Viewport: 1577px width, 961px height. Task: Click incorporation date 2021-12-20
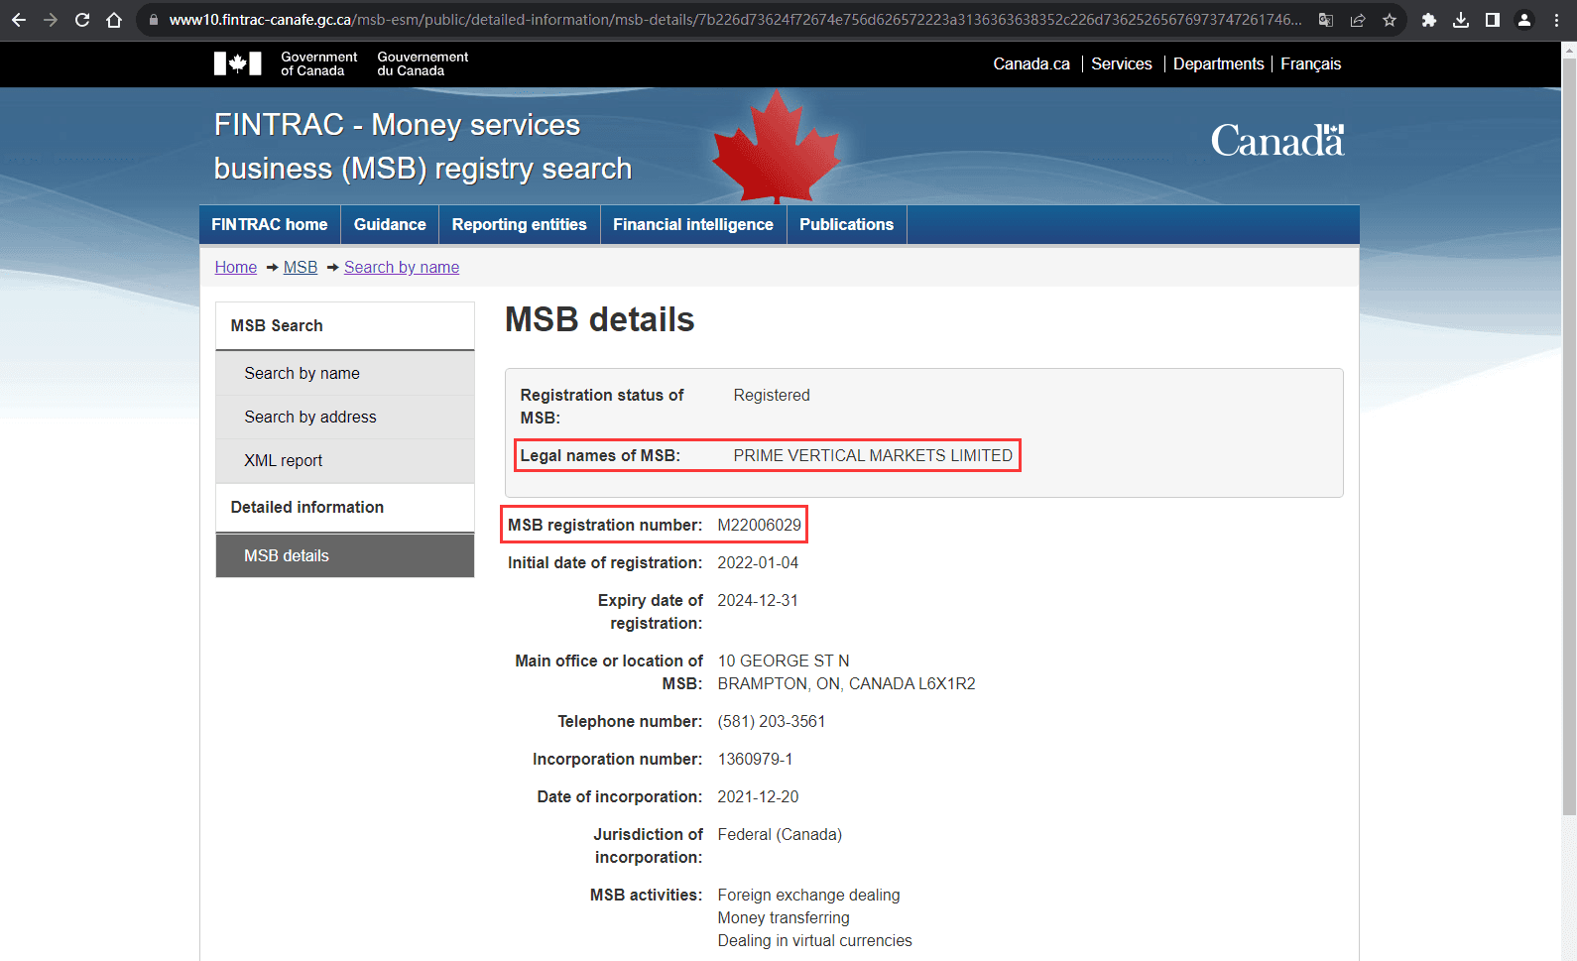click(758, 796)
